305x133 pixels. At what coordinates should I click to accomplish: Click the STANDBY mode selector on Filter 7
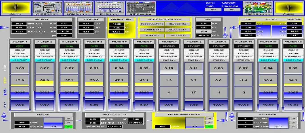coord(169,46)
